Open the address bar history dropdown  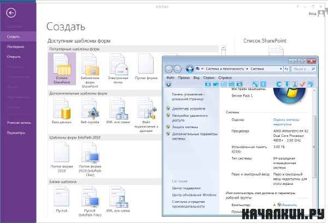point(281,69)
